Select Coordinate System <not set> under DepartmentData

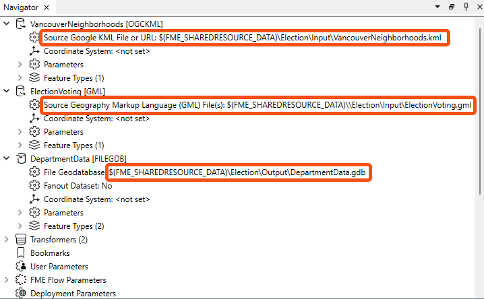(97, 199)
